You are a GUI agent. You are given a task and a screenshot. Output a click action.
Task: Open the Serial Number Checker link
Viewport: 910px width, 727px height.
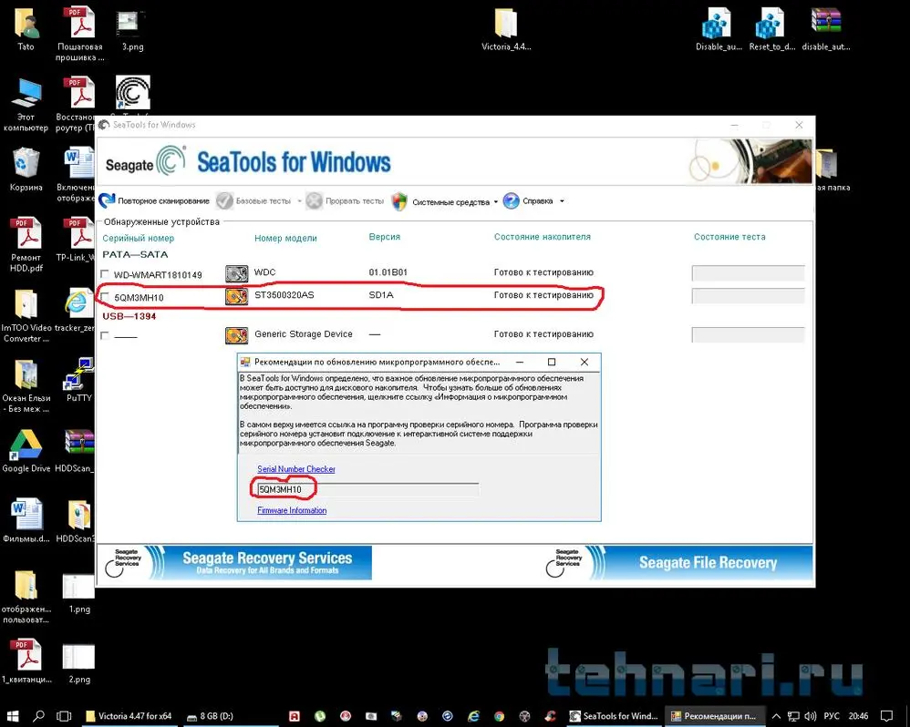click(x=296, y=468)
